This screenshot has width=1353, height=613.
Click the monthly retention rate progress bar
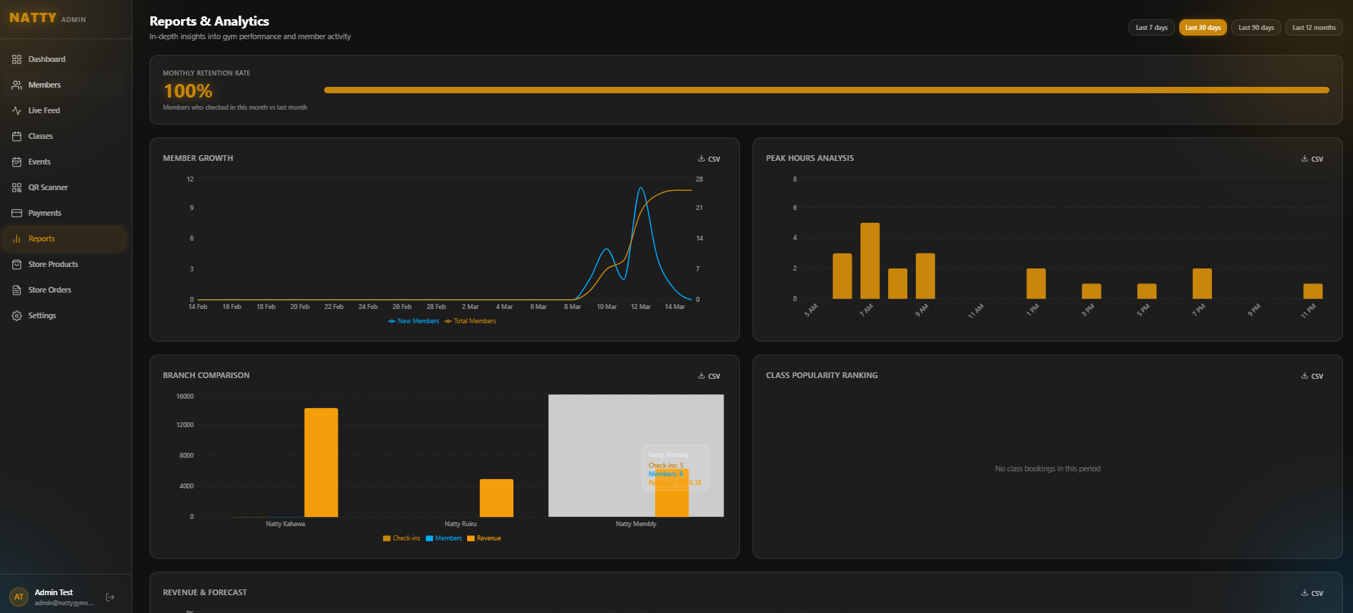[826, 90]
